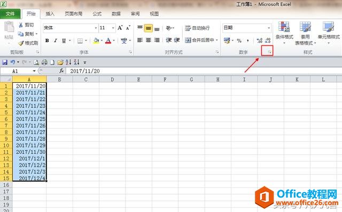342x212 pixels.
Task: Open the 套用表格格式 table format menu
Action: point(305,33)
